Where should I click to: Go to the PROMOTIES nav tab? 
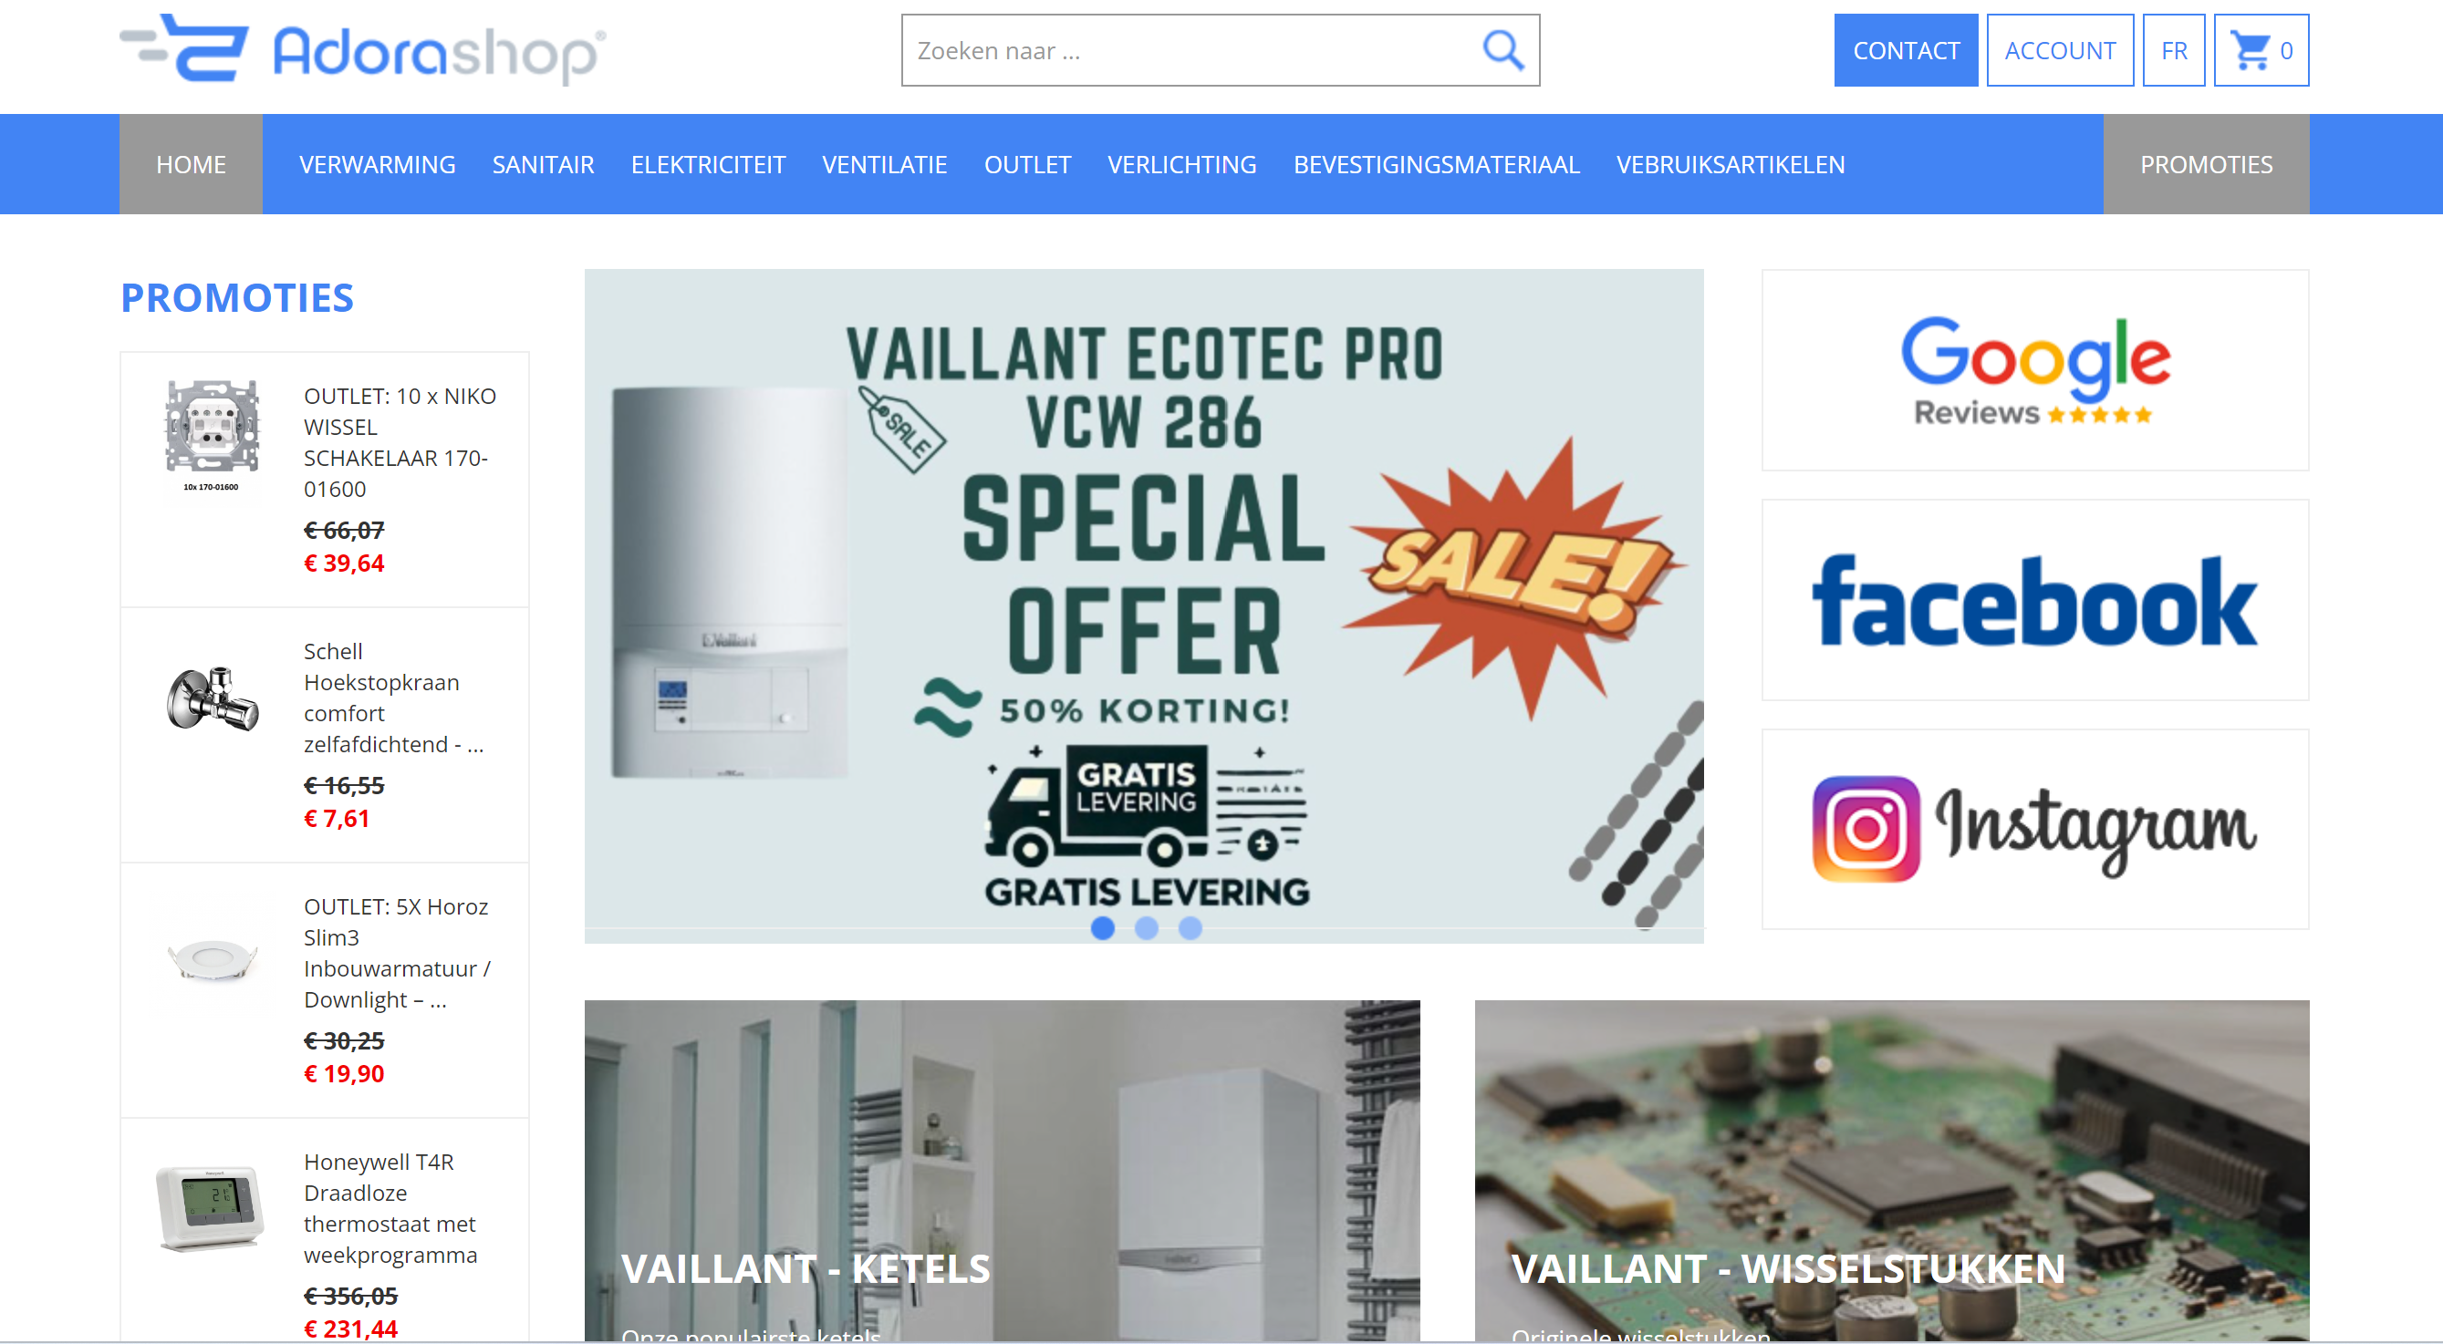click(x=2206, y=164)
